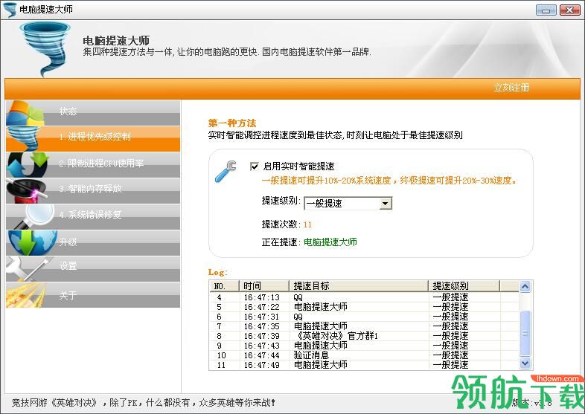This screenshot has width=585, height=414.
Task: Select the 《英雄对决》官方群1 log row
Action: point(364,336)
